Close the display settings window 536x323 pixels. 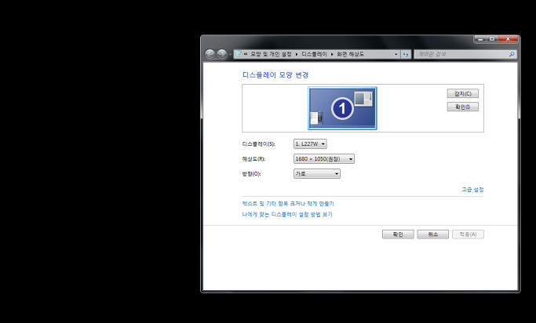(508, 39)
